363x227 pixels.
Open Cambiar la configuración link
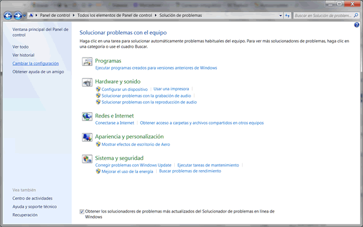pos(36,64)
